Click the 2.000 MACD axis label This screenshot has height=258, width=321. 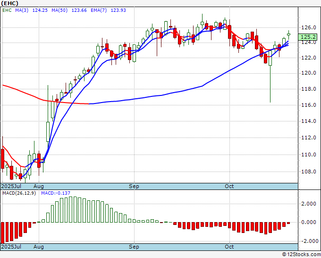coord(309,204)
